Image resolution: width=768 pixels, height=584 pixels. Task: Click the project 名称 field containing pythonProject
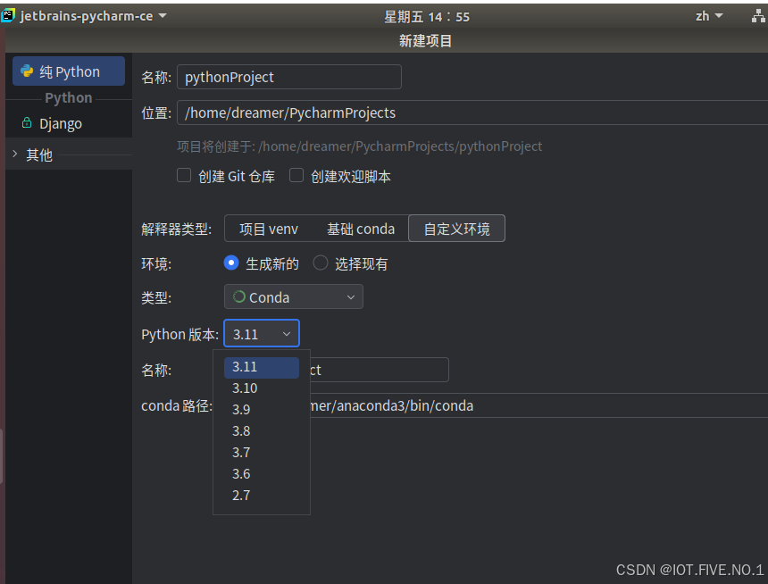pyautogui.click(x=289, y=77)
